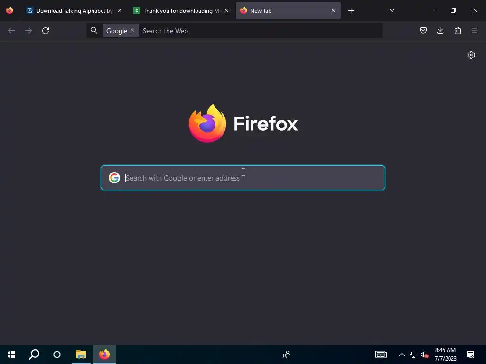Open the Action Center notifications
This screenshot has width=486, height=364.
tap(470, 355)
